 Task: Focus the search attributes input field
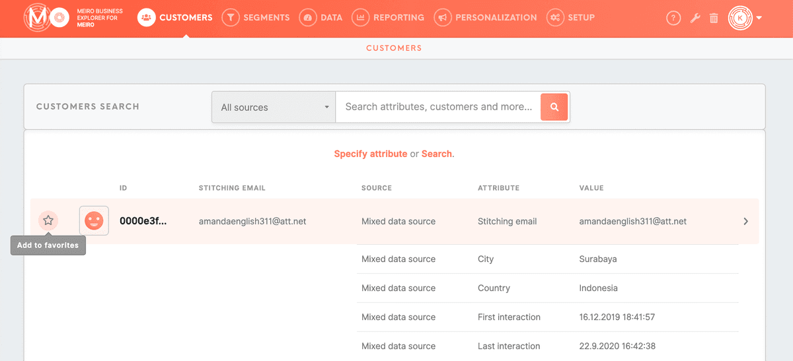(438, 107)
